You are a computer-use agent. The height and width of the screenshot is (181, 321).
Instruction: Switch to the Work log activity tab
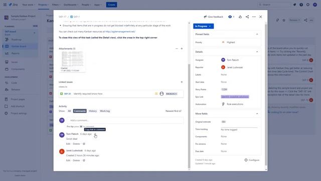(x=105, y=111)
